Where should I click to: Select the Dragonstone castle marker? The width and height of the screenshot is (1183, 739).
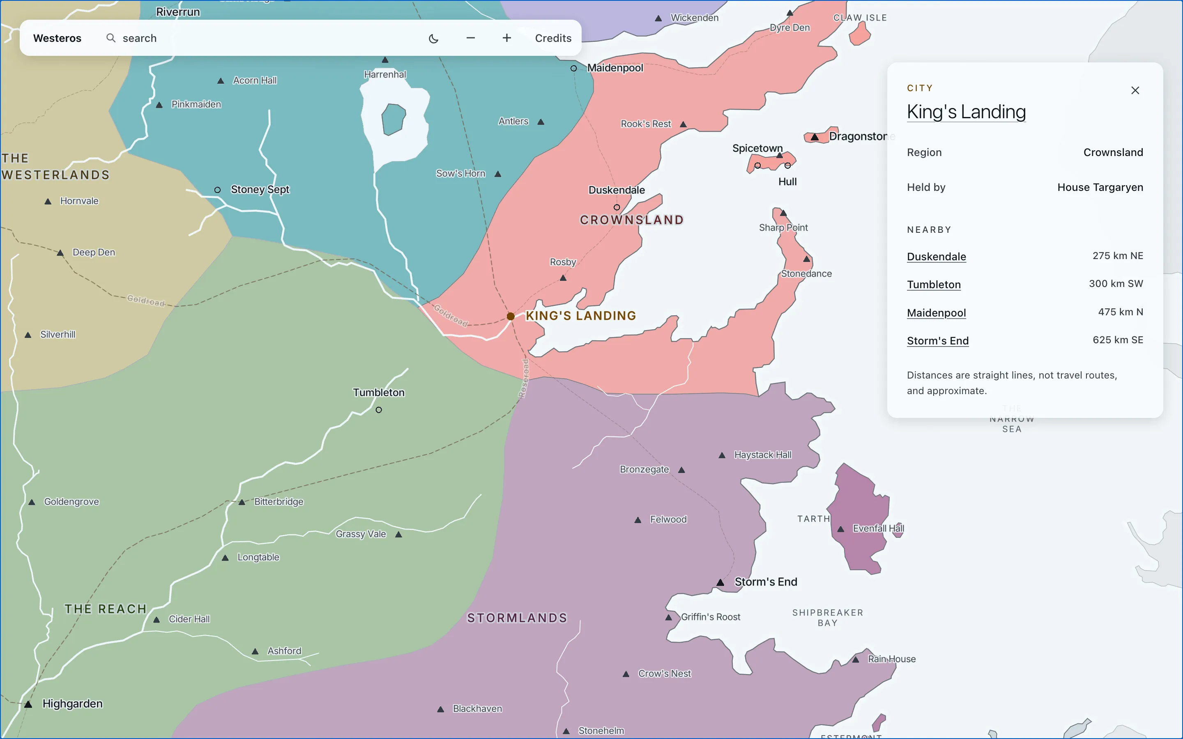point(815,138)
